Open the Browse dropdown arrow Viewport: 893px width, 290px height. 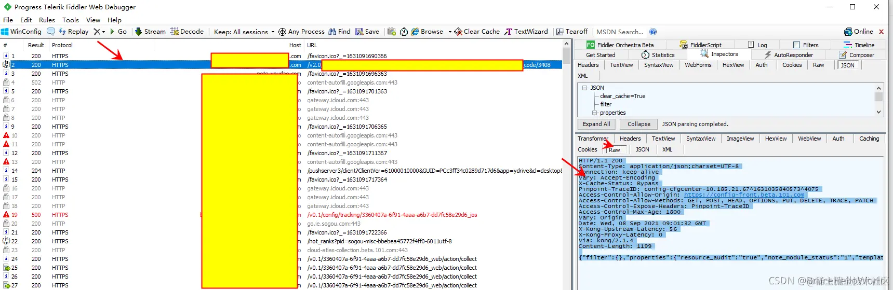(450, 32)
